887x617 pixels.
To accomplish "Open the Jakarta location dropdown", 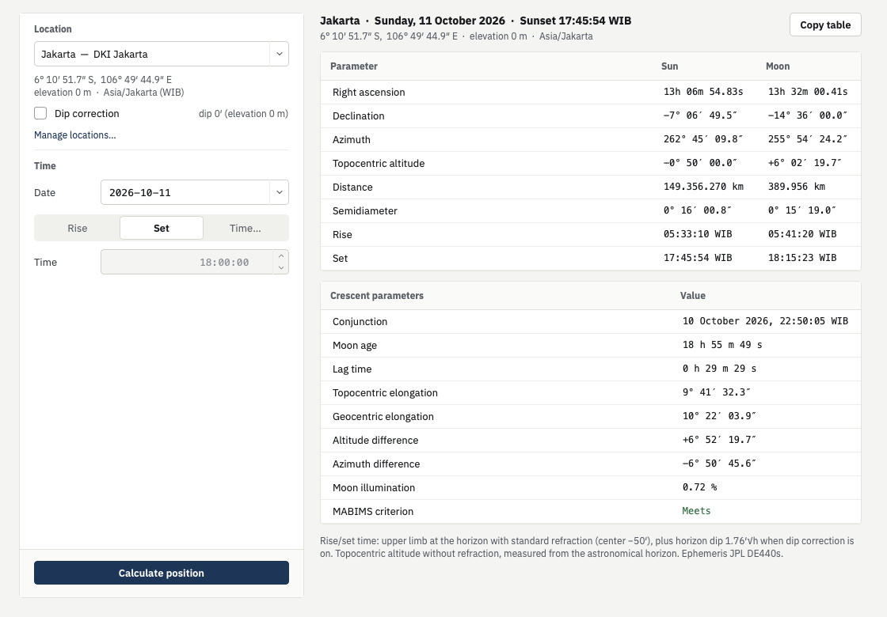I will pos(162,55).
